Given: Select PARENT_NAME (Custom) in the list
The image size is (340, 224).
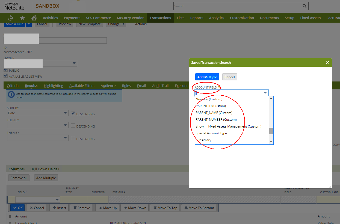Looking at the screenshot, I should (214, 113).
